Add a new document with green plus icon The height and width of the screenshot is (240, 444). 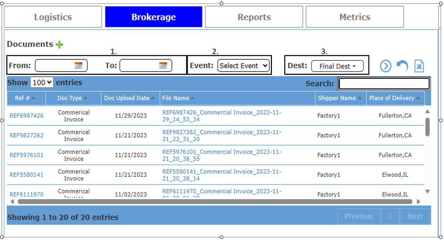click(x=60, y=44)
